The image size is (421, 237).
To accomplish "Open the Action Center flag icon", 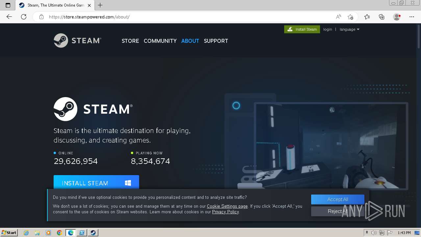I will pyautogui.click(x=390, y=233).
